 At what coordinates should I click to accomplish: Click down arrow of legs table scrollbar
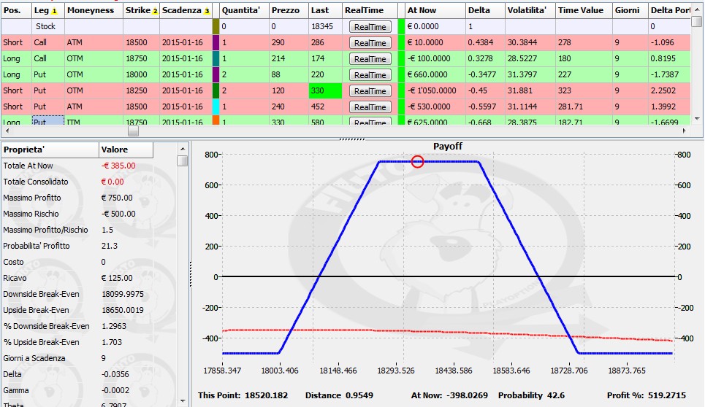pyautogui.click(x=697, y=119)
